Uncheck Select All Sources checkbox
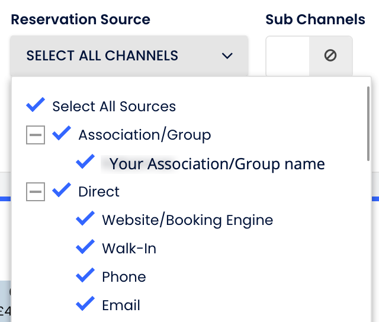The image size is (379, 322). click(36, 105)
